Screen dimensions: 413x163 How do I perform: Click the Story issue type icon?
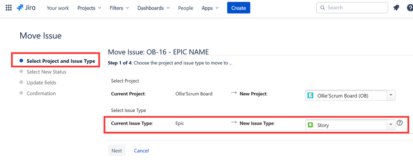coord(310,125)
